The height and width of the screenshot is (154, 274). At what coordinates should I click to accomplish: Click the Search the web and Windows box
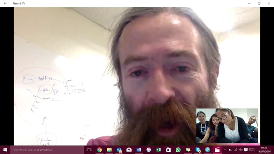click(x=47, y=150)
